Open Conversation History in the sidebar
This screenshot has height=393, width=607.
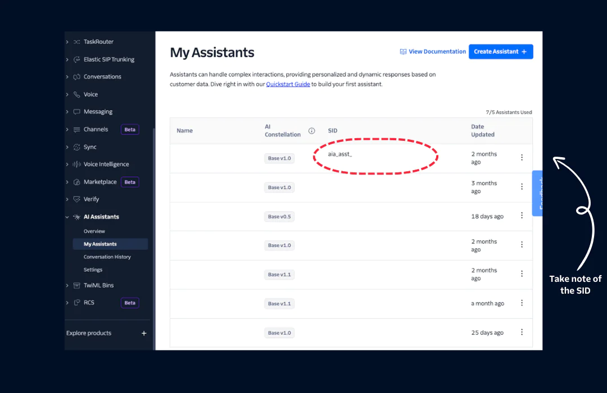coord(107,257)
